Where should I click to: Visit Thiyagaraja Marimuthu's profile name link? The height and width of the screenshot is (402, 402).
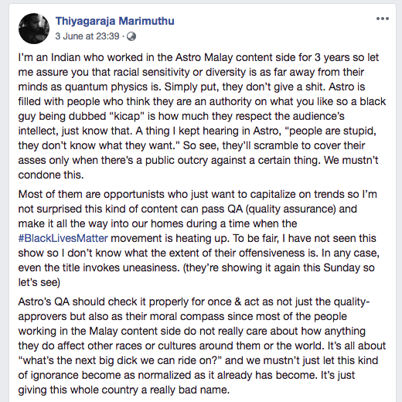point(115,21)
